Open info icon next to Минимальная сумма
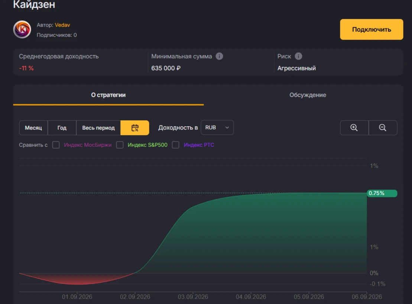Screen dimensions: 412x304 [220, 56]
